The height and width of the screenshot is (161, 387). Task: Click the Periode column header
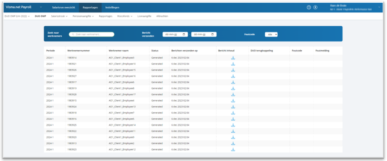click(x=51, y=51)
